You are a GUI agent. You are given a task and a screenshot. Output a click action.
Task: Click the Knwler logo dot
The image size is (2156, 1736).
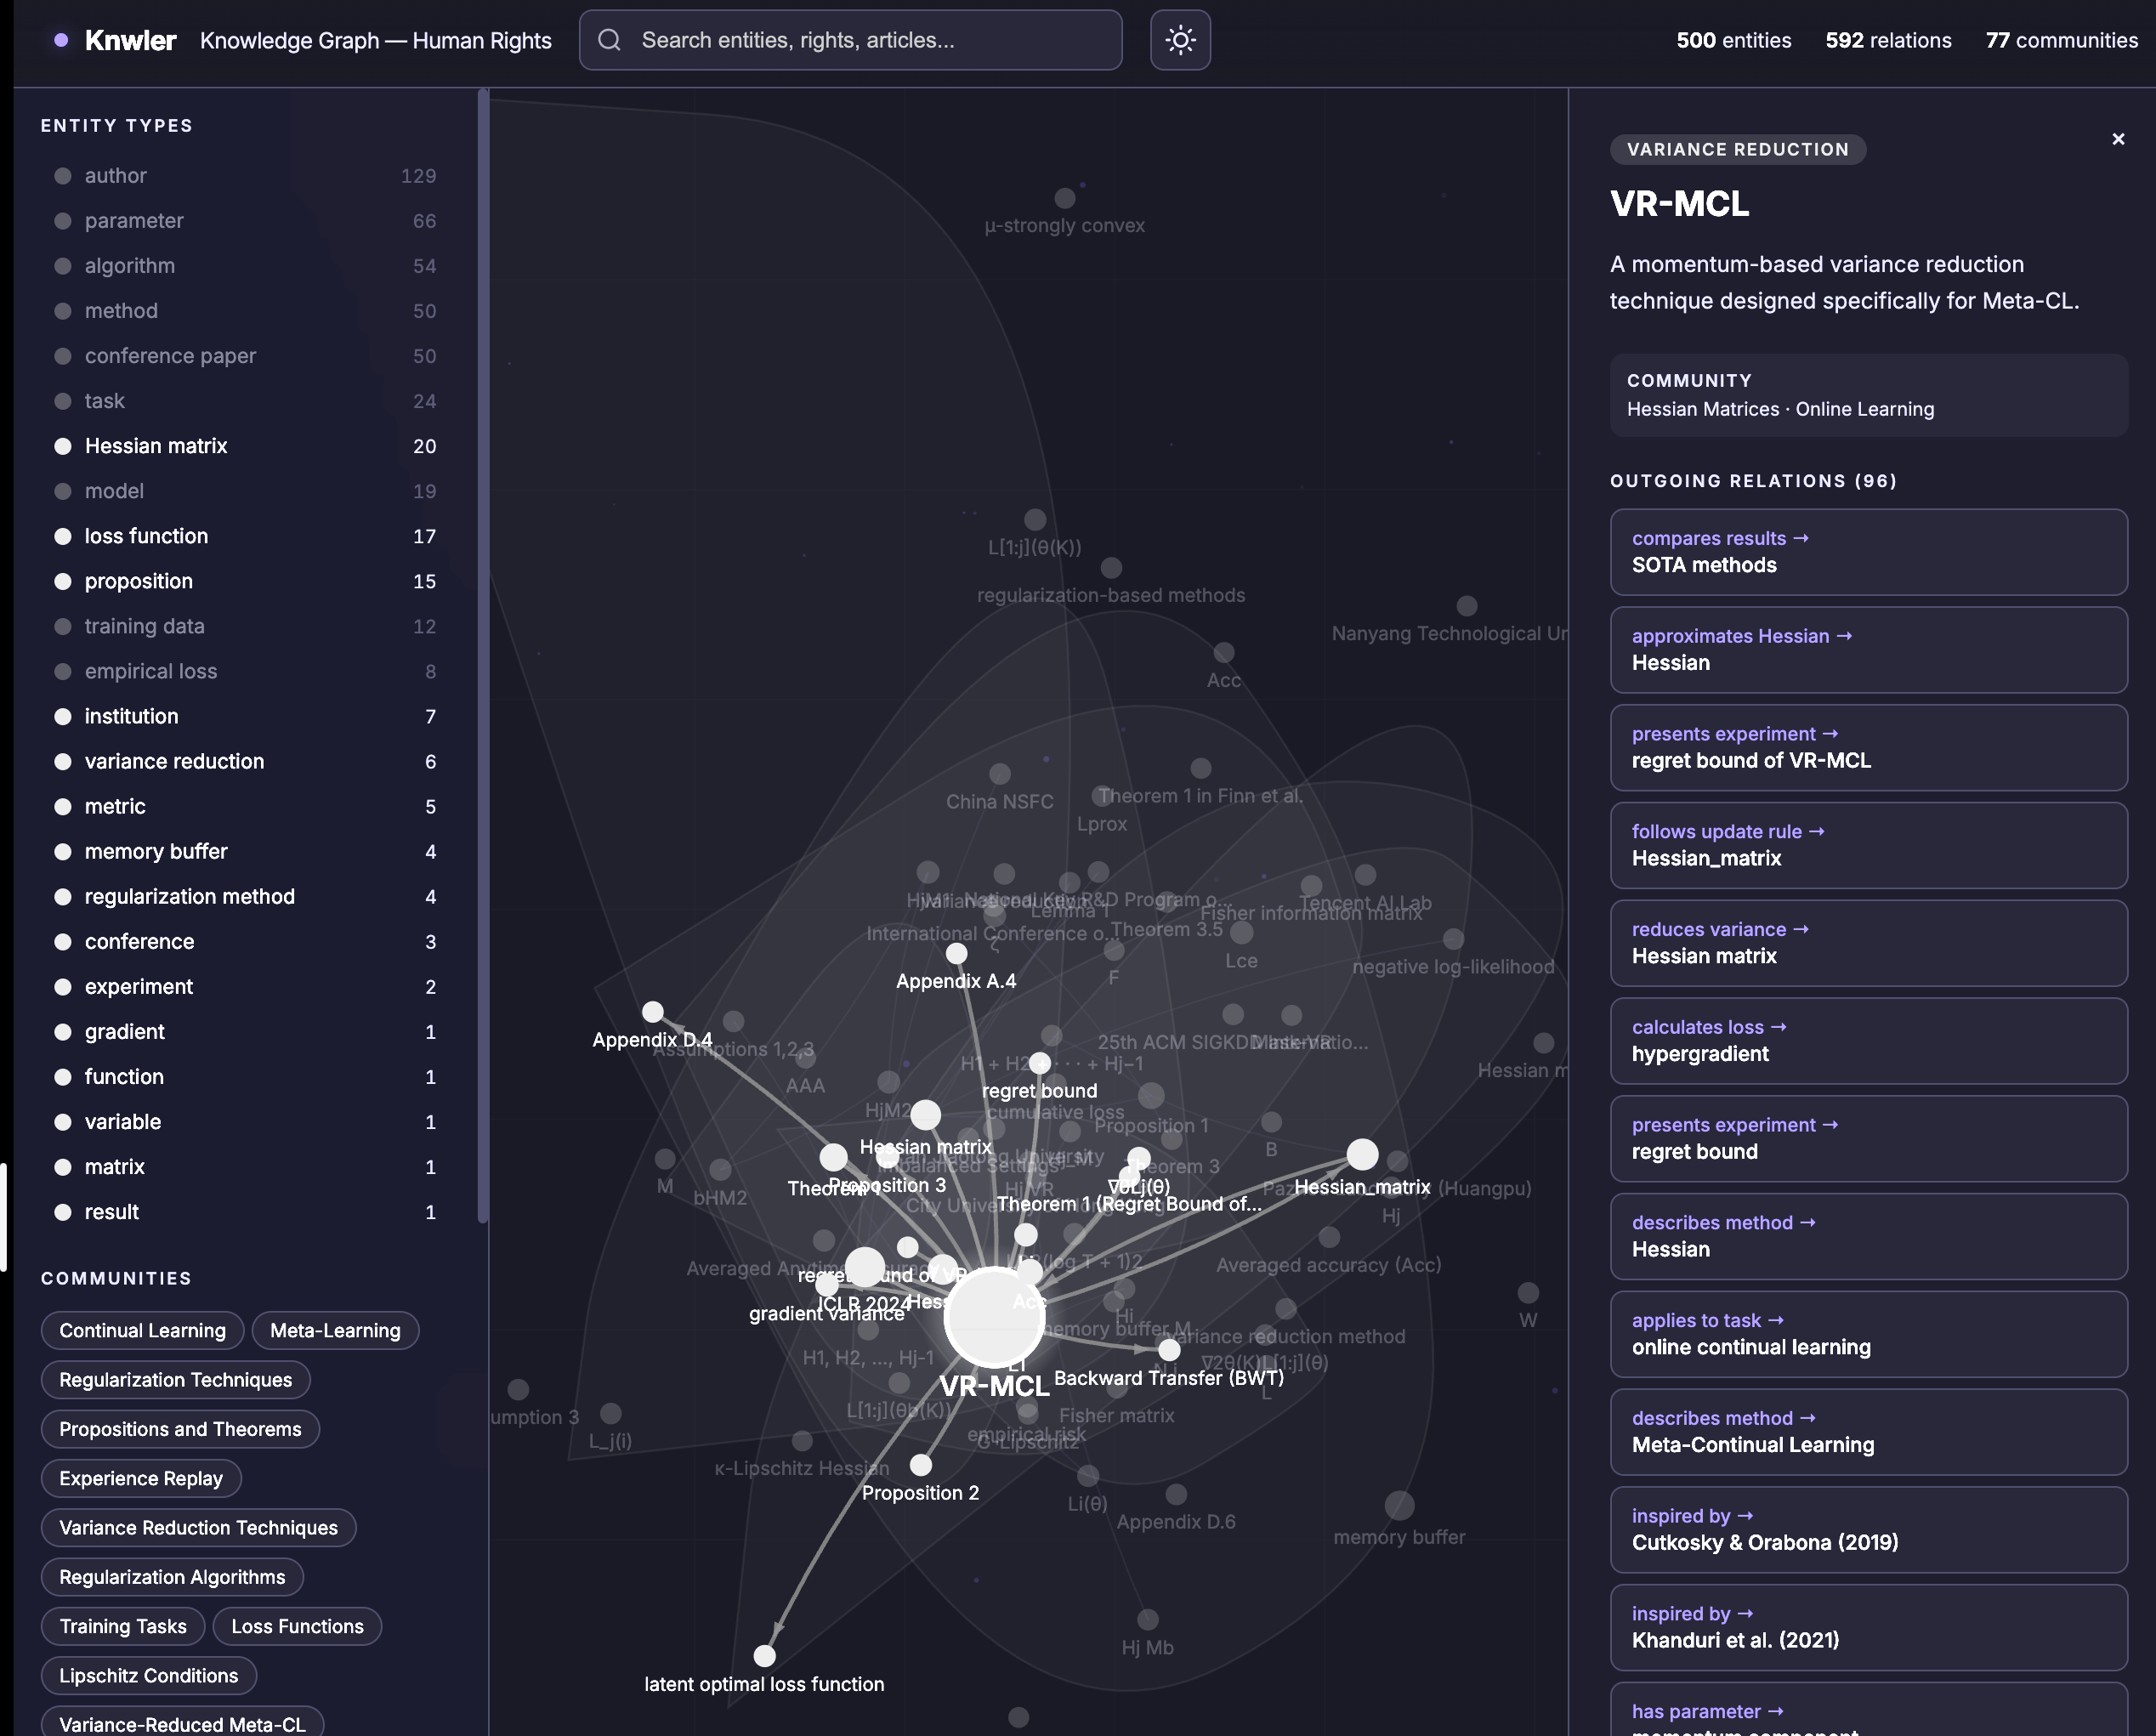point(61,40)
